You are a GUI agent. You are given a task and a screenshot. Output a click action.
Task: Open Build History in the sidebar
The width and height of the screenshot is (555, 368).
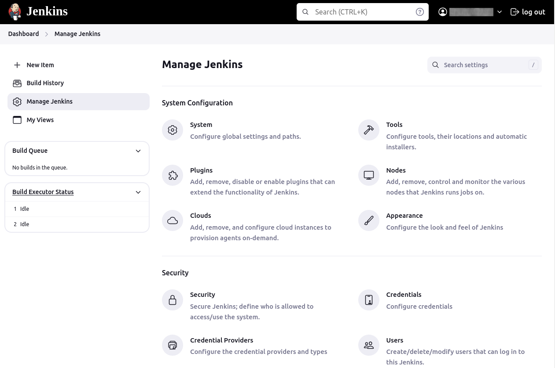click(45, 83)
